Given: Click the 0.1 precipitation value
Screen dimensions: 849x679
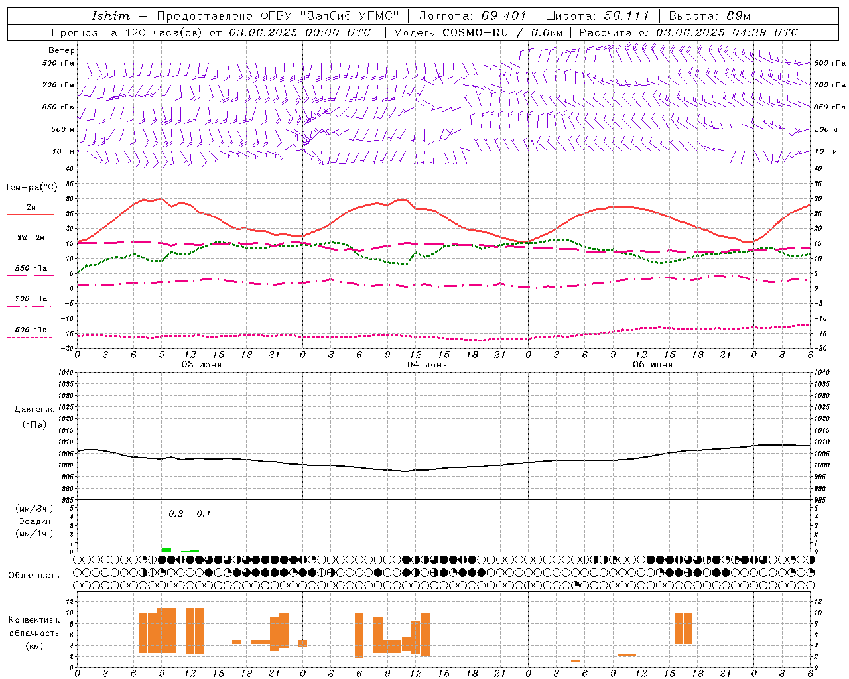Looking at the screenshot, I should tap(204, 514).
